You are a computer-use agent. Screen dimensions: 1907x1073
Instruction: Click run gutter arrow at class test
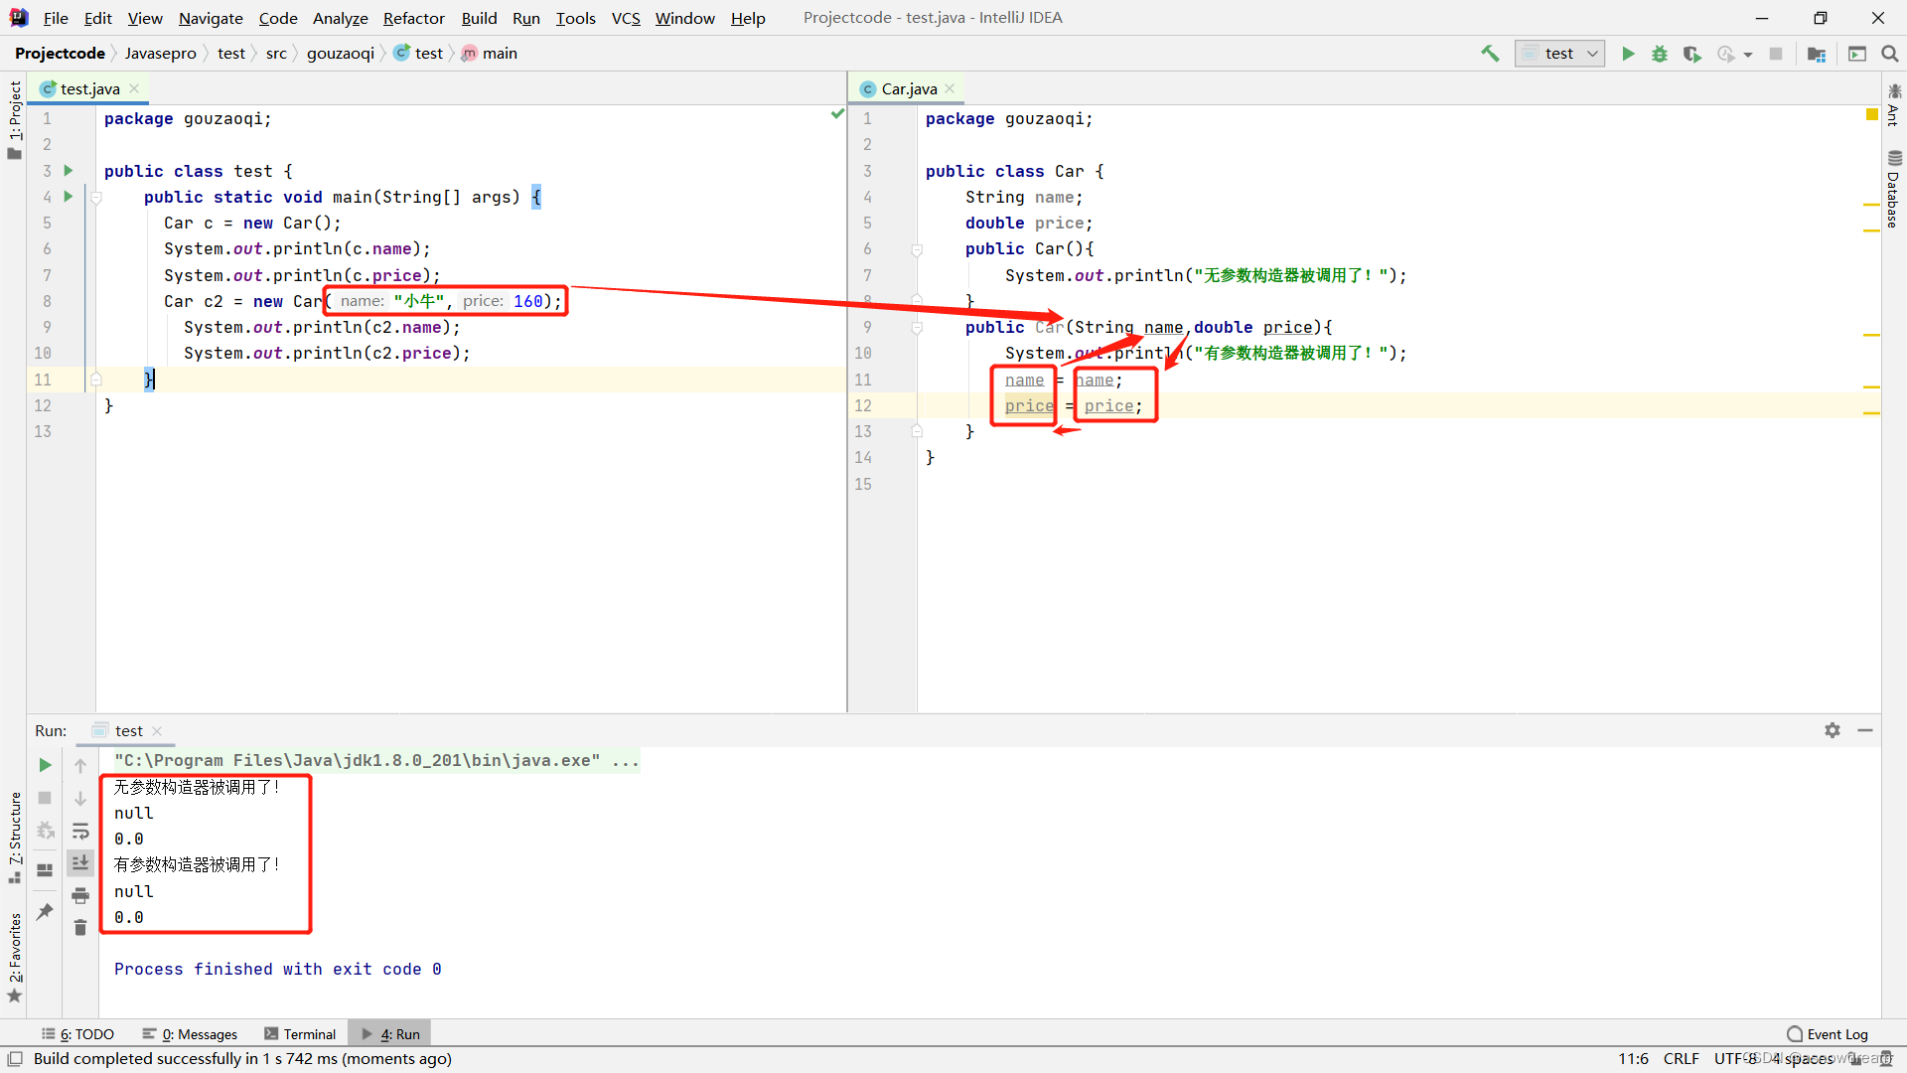69,171
